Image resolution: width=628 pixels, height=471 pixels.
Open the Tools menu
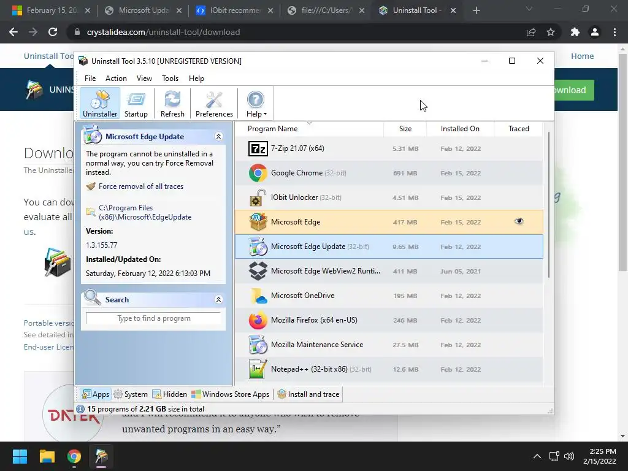tap(170, 78)
